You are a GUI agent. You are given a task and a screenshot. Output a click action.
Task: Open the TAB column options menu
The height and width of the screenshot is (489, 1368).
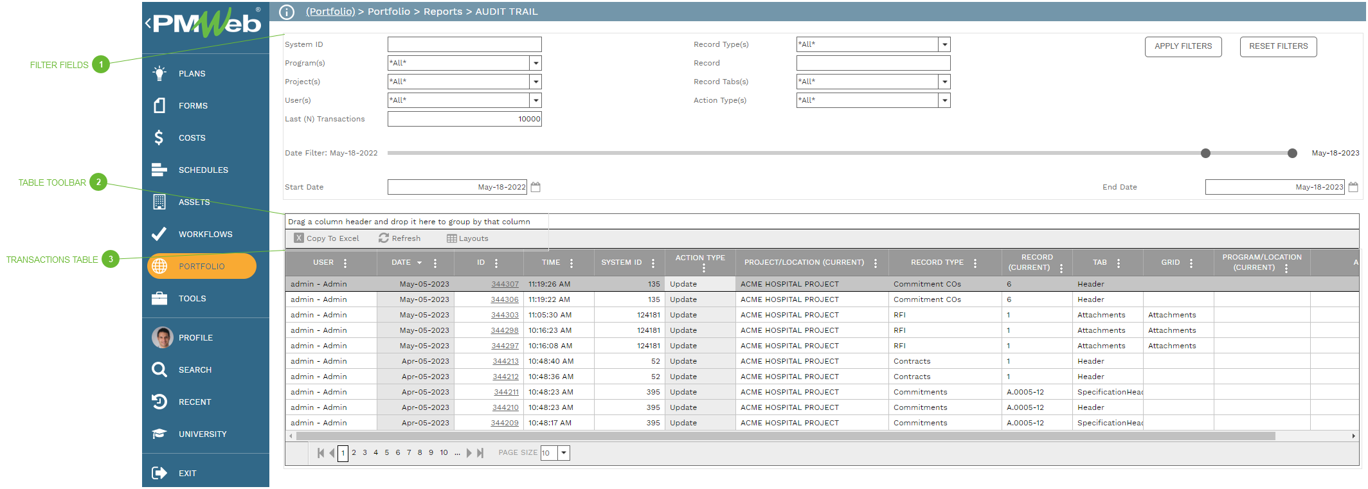pyautogui.click(x=1119, y=263)
